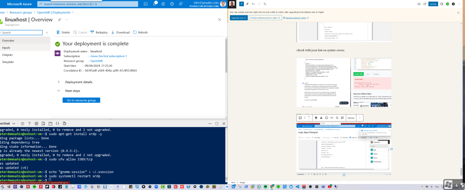Close the linuxhost deployment blade

point(219,19)
